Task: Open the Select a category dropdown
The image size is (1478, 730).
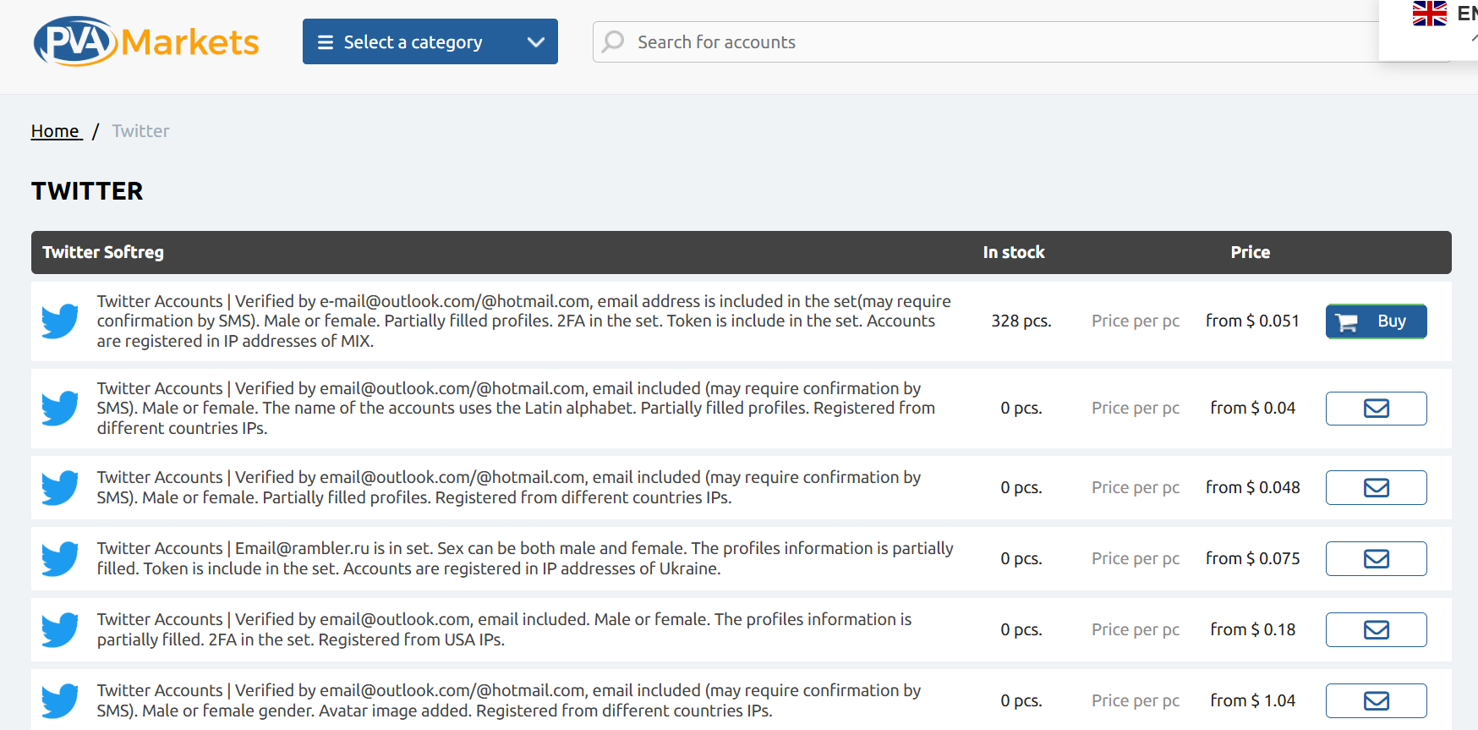Action: coord(430,41)
